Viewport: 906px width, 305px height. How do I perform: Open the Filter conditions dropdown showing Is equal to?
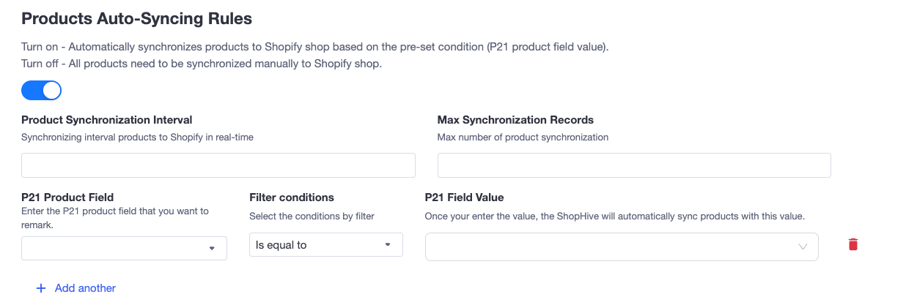point(326,244)
